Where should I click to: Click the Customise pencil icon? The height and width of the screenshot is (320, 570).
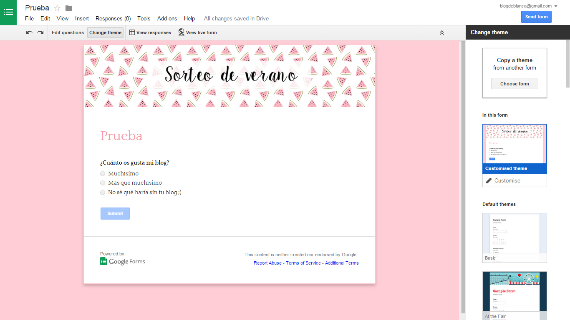pos(489,180)
